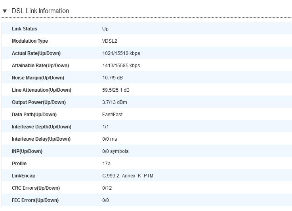Collapse the DSL Link Information triangle
This screenshot has width=292, height=211.
coord(5,11)
